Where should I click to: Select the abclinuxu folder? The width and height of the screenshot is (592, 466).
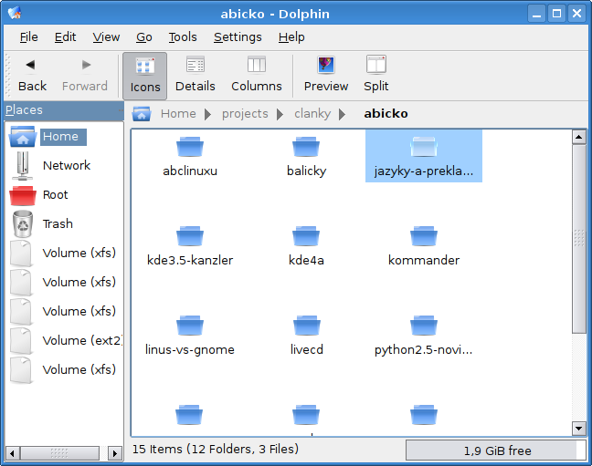pos(190,157)
